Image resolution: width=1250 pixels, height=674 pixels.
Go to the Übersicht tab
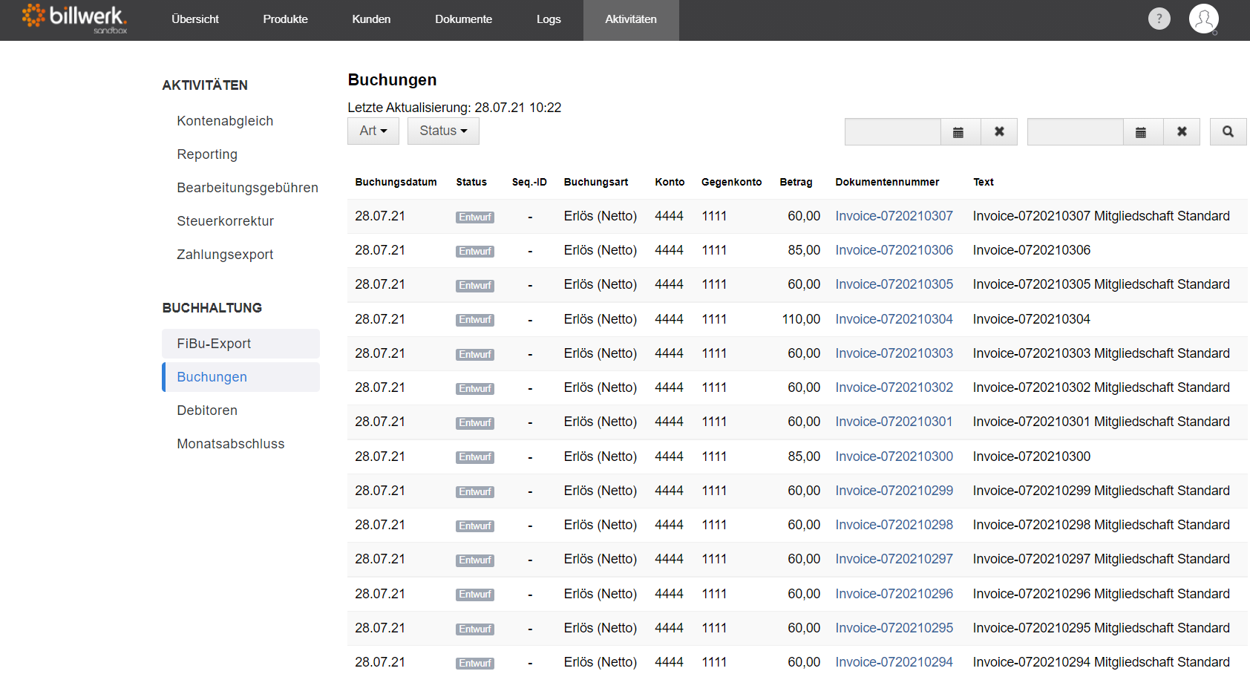pos(195,19)
